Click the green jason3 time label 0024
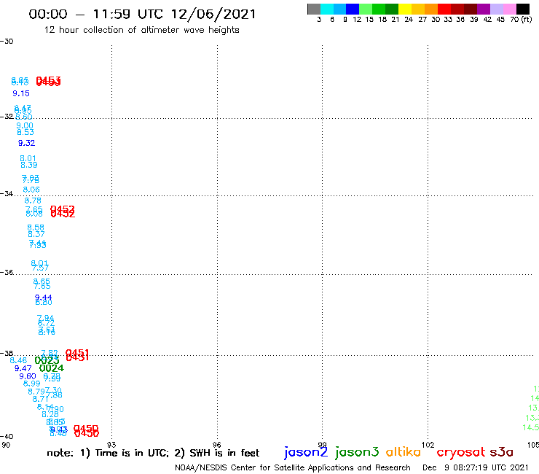The image size is (539, 474). tap(52, 368)
